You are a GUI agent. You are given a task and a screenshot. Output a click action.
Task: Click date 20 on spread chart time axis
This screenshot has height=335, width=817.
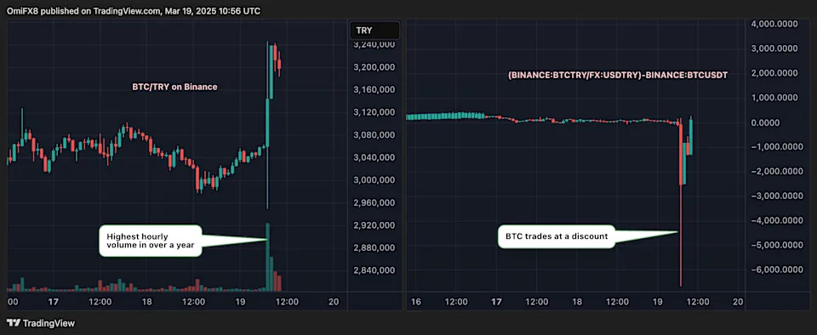pyautogui.click(x=739, y=301)
